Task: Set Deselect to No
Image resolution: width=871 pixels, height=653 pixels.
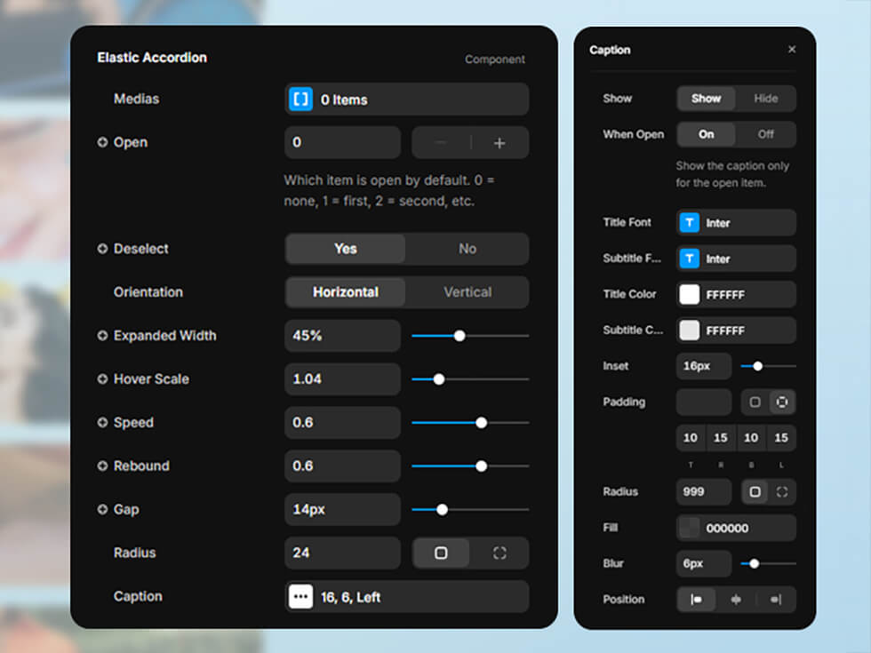Action: click(467, 249)
